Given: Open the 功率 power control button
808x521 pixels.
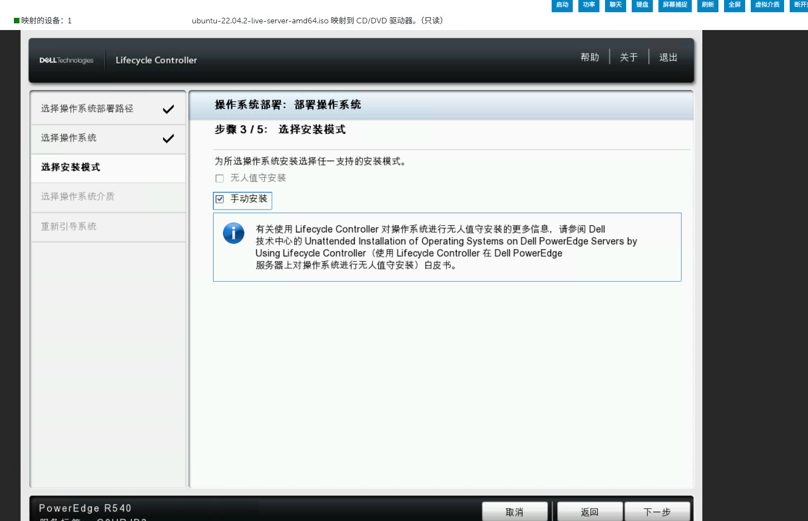Looking at the screenshot, I should 588,5.
